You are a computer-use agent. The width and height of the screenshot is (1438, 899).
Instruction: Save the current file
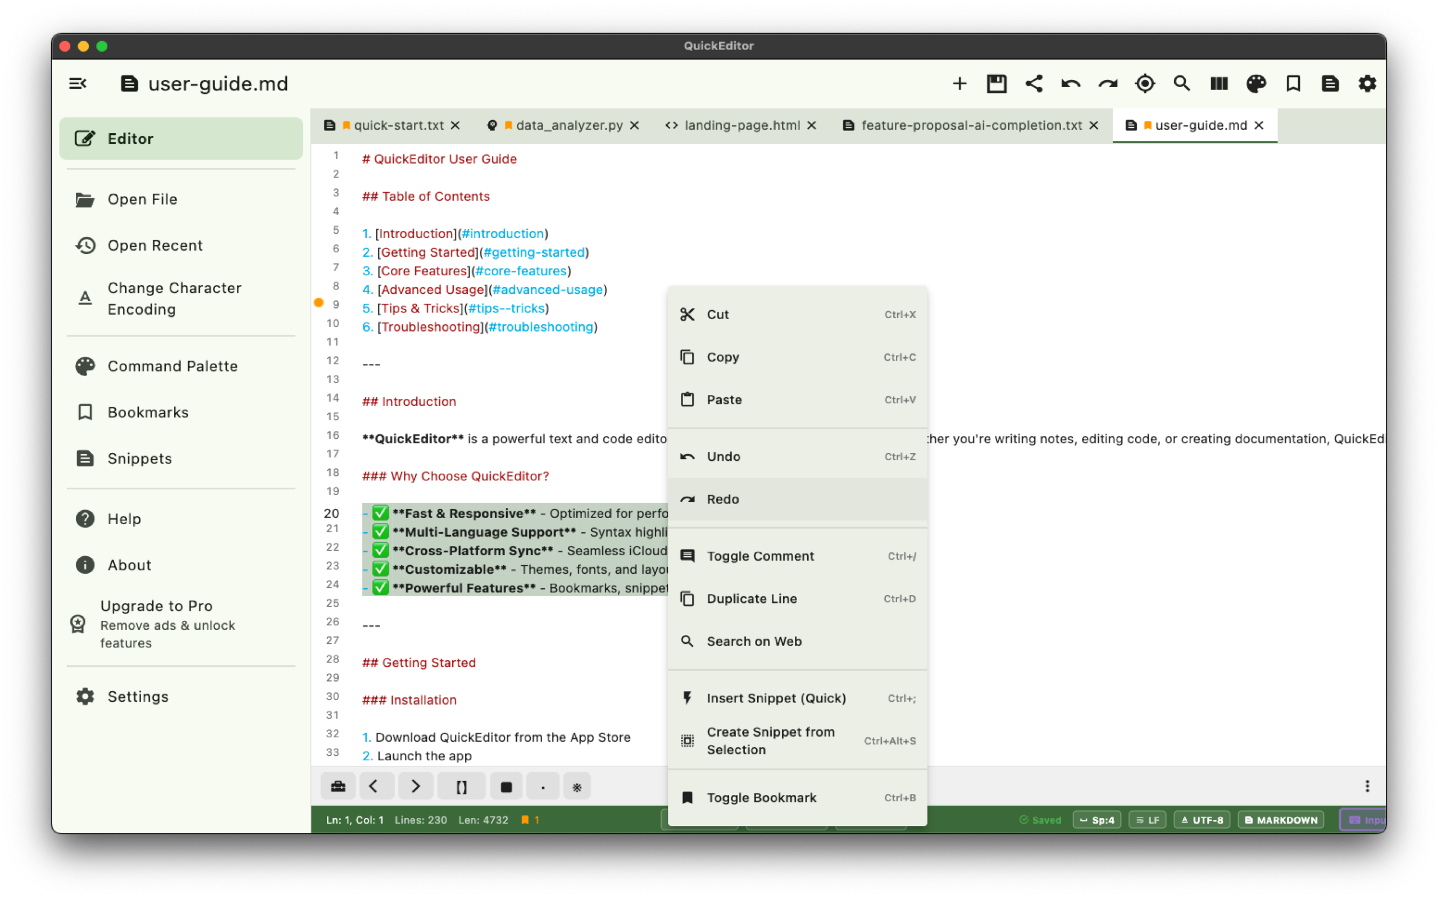click(996, 84)
